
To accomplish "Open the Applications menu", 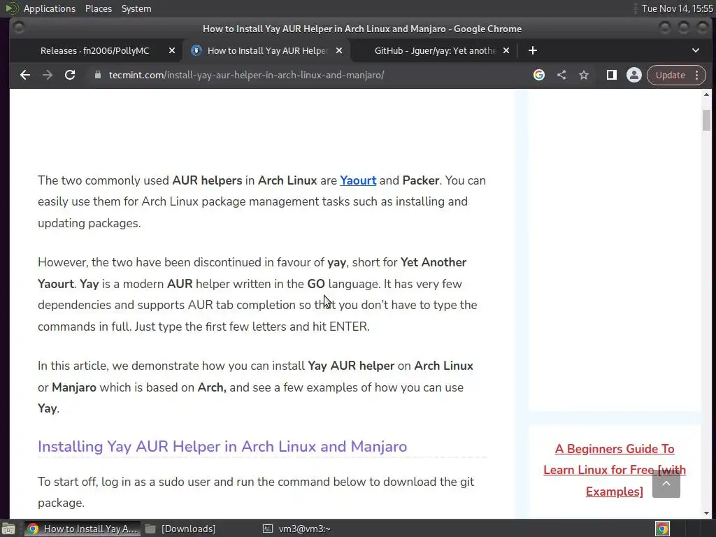I will coord(50,8).
